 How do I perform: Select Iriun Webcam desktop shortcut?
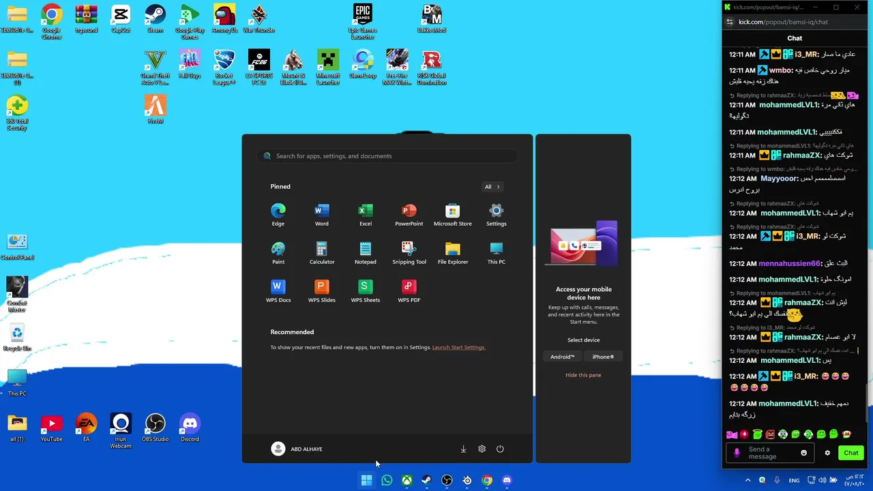click(121, 431)
